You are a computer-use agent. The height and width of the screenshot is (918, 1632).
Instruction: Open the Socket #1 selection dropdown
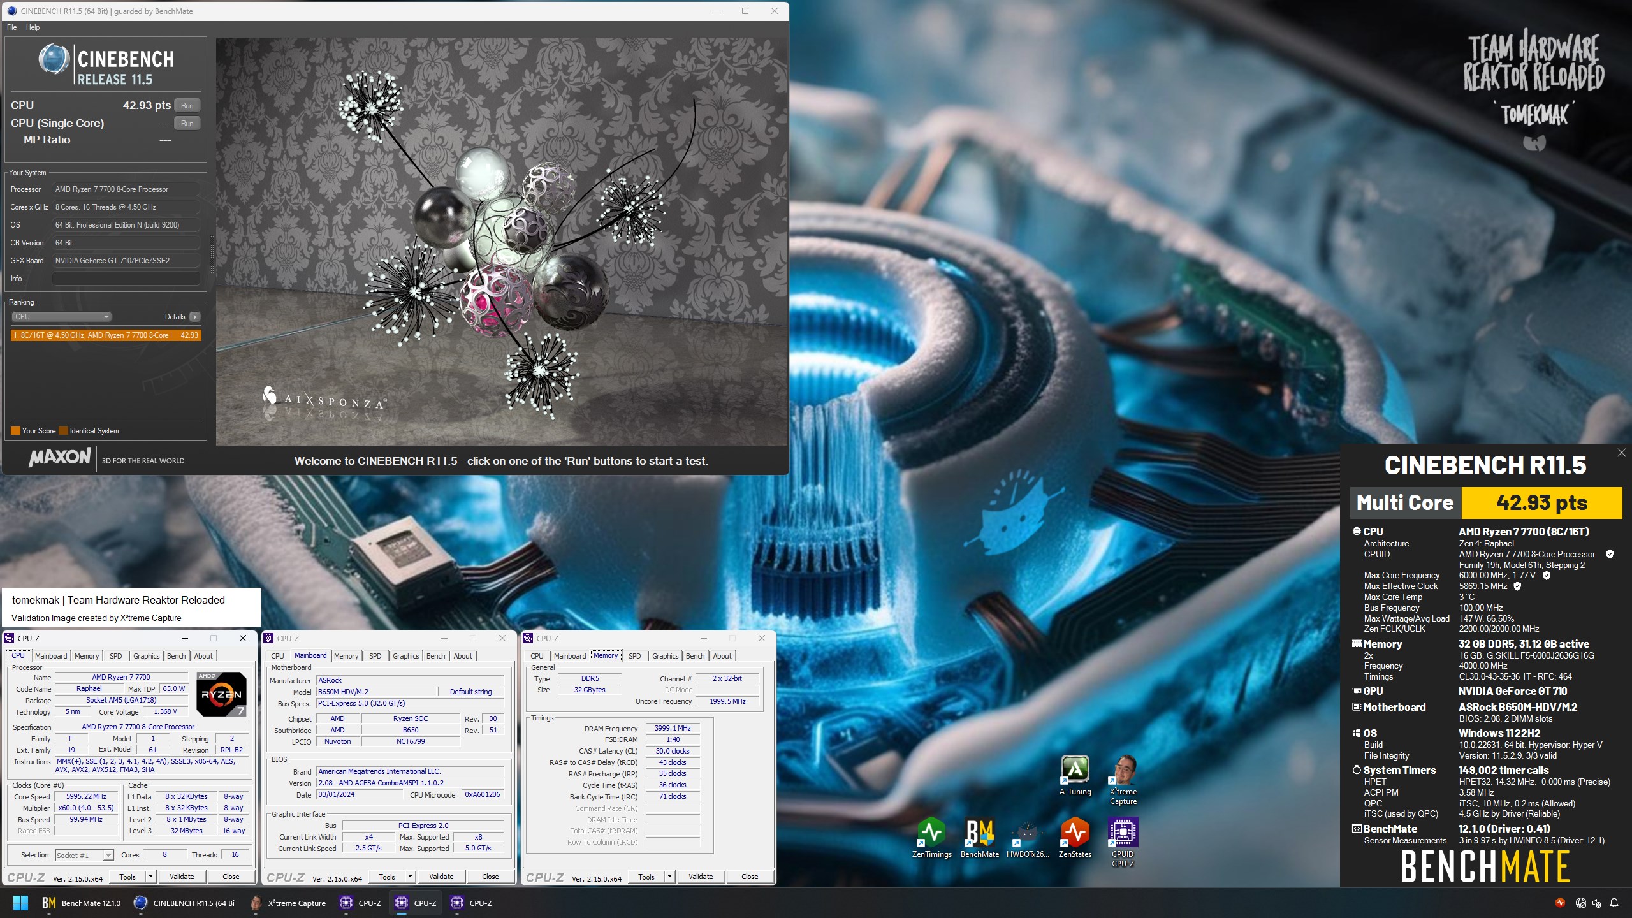84,855
